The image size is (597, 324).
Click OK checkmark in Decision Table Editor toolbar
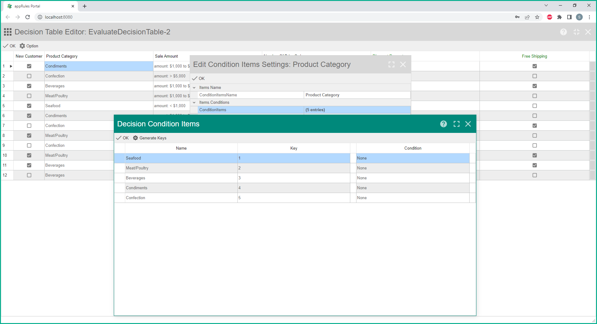tap(9, 46)
